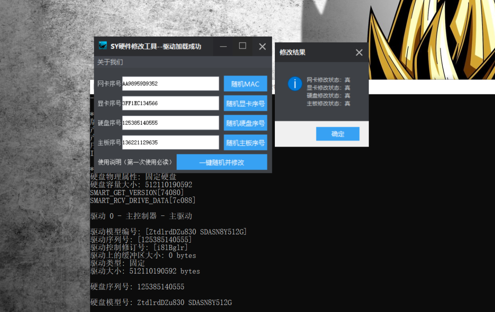The height and width of the screenshot is (312, 495).
Task: Select the 硬盘序号 input field
Action: tap(170, 123)
